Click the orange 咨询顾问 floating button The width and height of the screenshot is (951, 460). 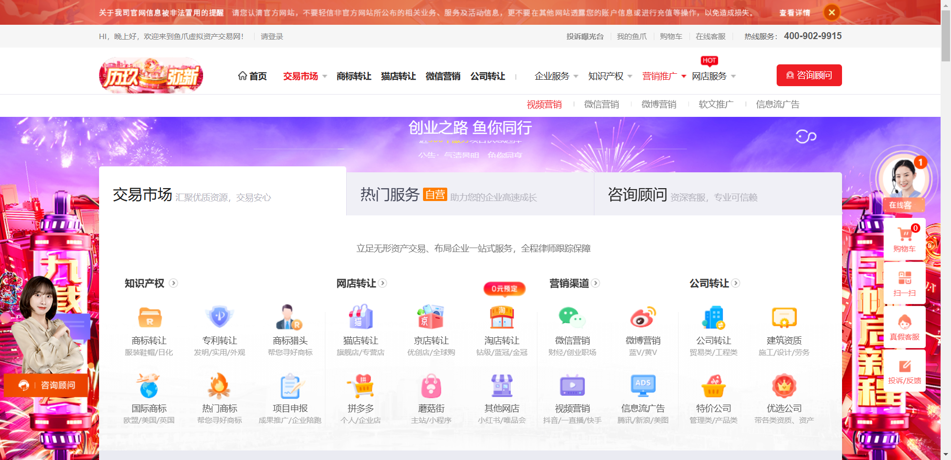click(46, 385)
